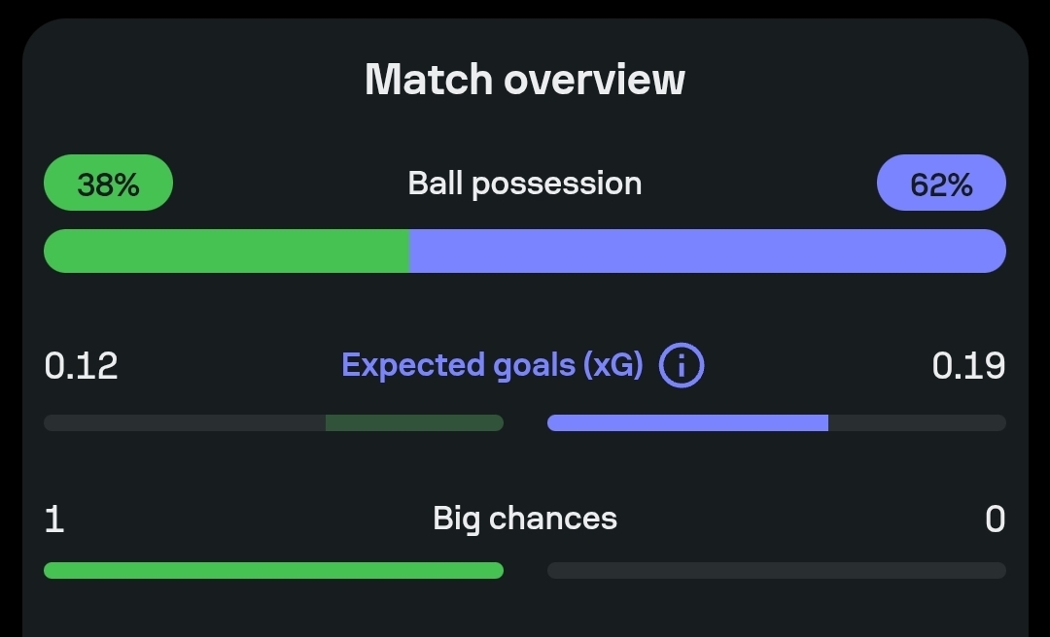This screenshot has width=1050, height=637.
Task: Click the empty right Big chances bar
Action: [777, 571]
